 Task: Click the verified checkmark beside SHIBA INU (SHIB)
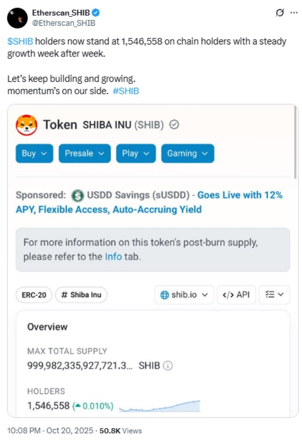click(x=174, y=125)
